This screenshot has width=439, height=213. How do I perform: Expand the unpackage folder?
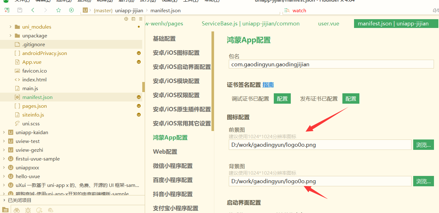tap(10, 35)
